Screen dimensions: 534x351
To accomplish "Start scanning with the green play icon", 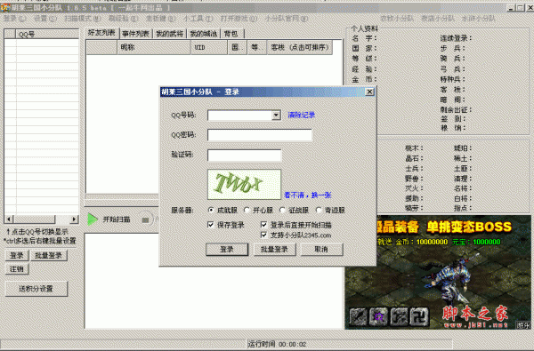I will click(x=93, y=219).
